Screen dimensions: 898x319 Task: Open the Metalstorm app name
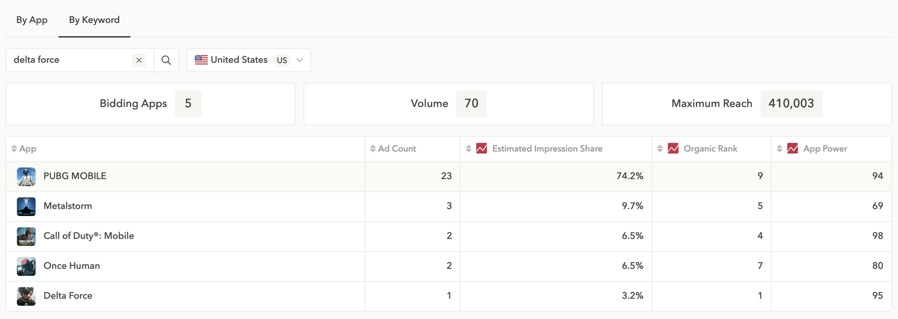pos(68,206)
